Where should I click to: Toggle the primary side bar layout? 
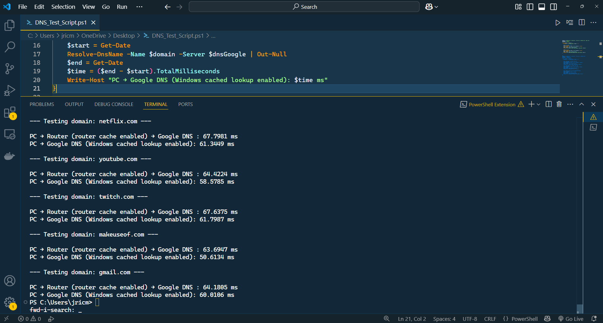tap(530, 7)
